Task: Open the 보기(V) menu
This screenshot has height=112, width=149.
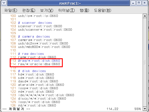Action: point(47,10)
